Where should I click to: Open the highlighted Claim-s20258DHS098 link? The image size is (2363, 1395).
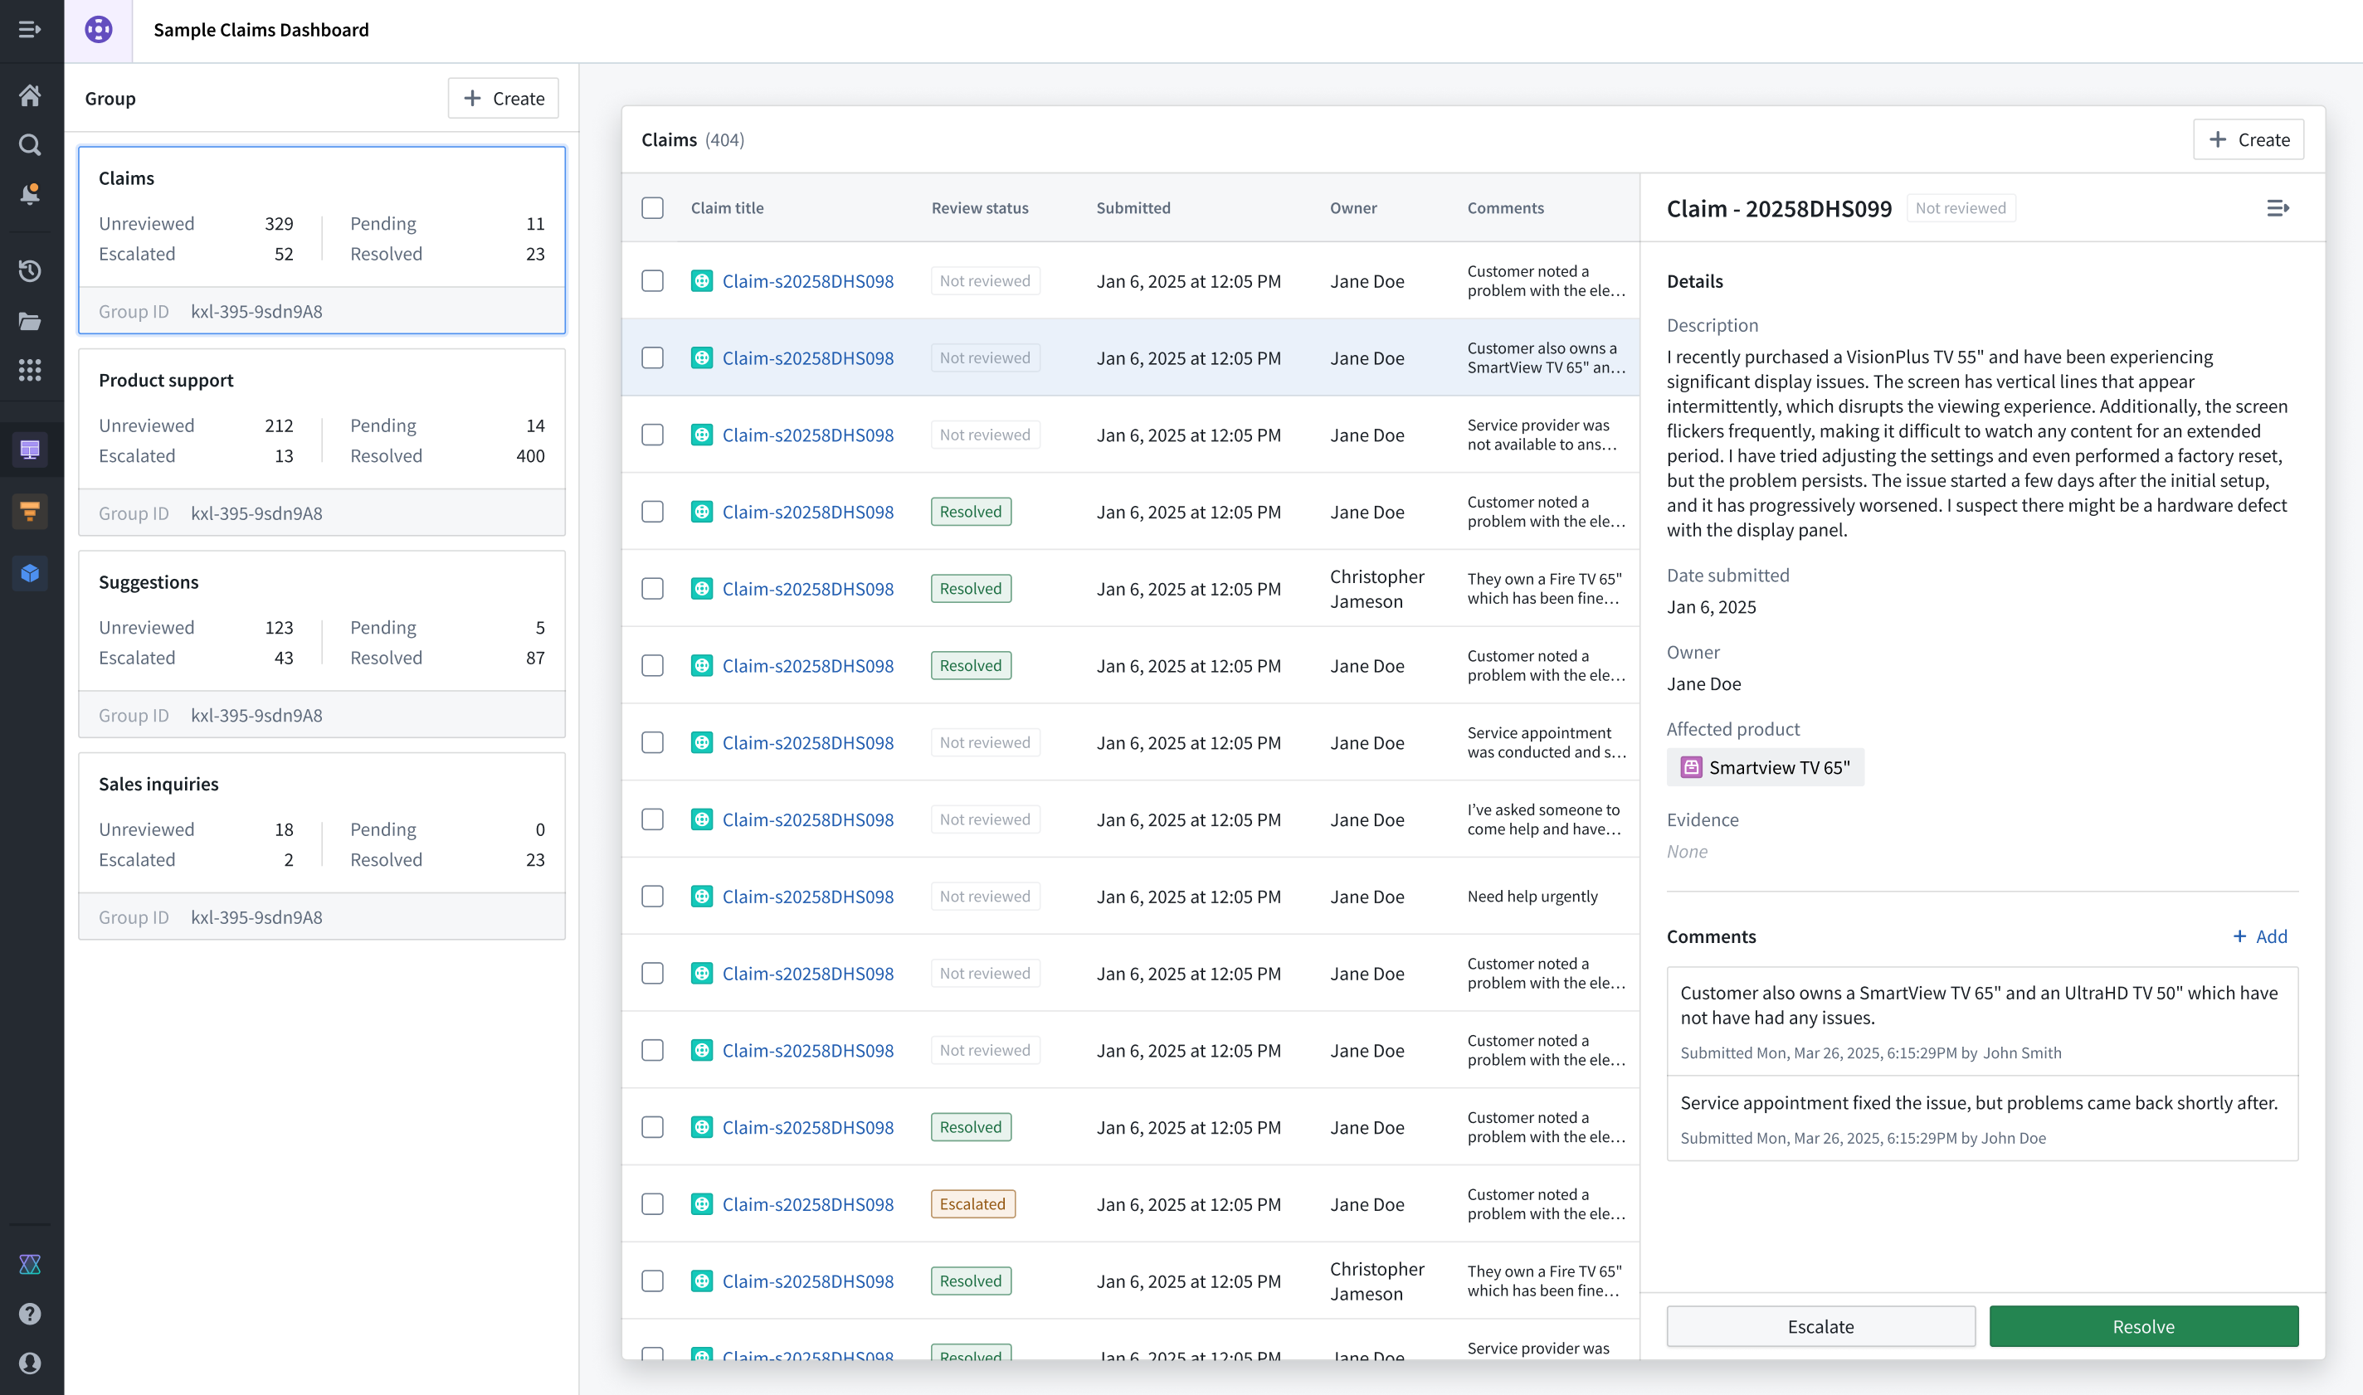[806, 357]
